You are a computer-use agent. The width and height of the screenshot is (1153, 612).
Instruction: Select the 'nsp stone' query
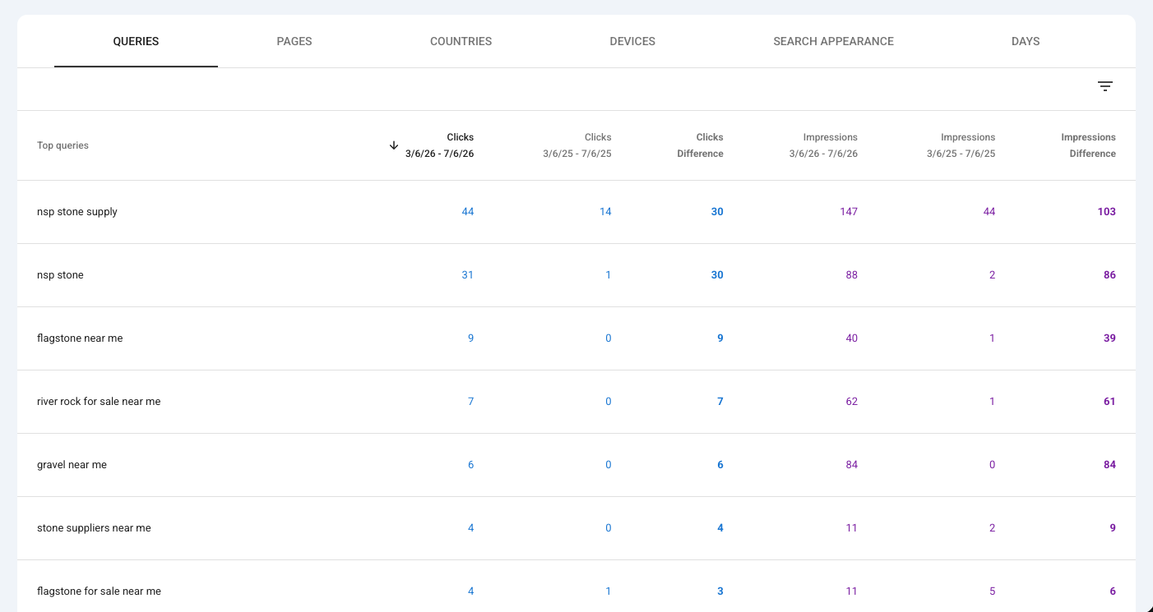60,275
